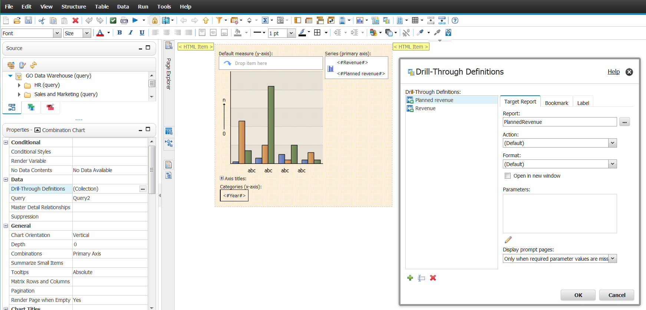Expand Axis titles in the chart
646x310 pixels.
tap(222, 178)
